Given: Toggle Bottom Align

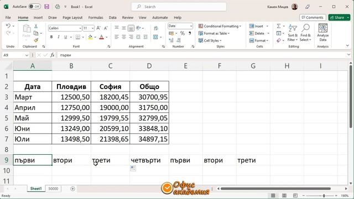Looking at the screenshot, I should pos(131,28).
